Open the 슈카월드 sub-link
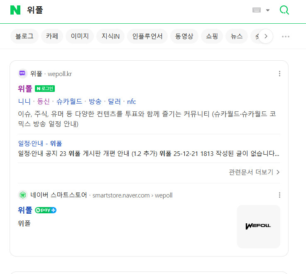306x274 pixels. click(69, 101)
